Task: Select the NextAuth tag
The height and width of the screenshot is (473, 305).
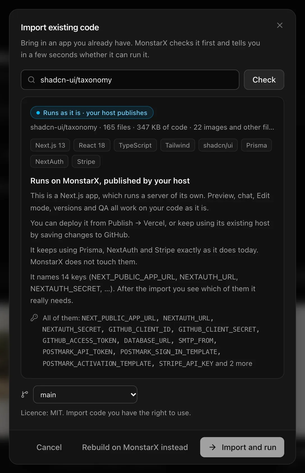Action: click(x=49, y=162)
